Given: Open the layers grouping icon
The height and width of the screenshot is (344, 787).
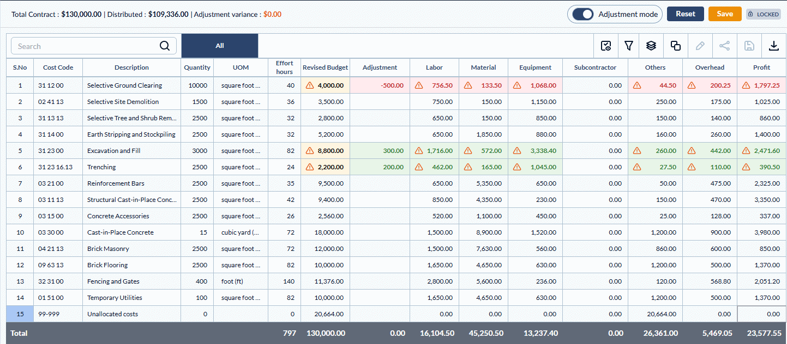Looking at the screenshot, I should pyautogui.click(x=651, y=46).
